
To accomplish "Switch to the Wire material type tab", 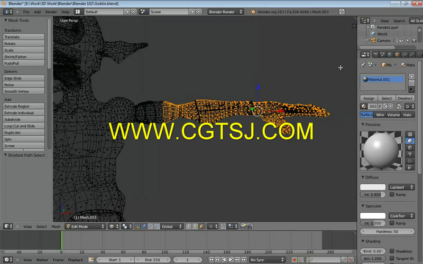I will click(380, 115).
